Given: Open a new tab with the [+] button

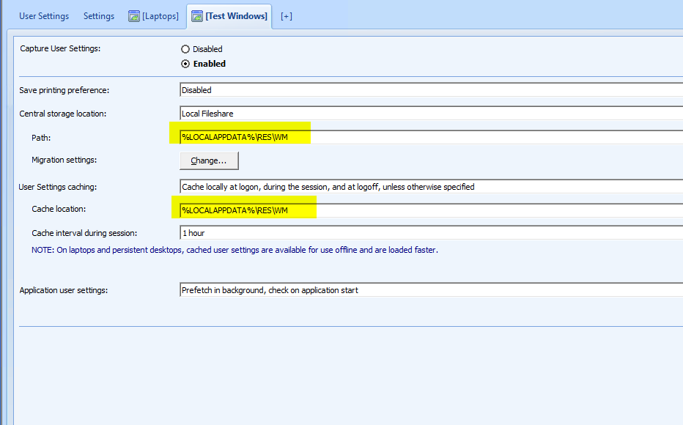Looking at the screenshot, I should 286,15.
